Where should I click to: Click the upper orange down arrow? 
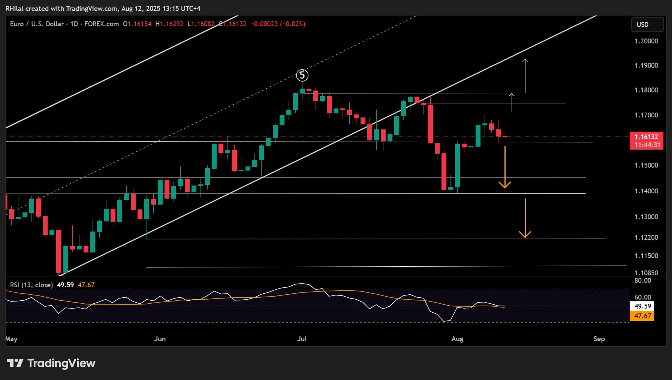pyautogui.click(x=504, y=167)
